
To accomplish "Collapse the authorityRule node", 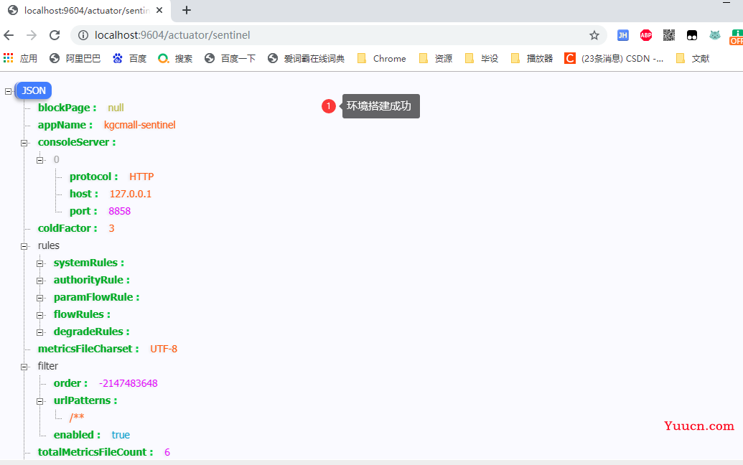I will click(39, 281).
